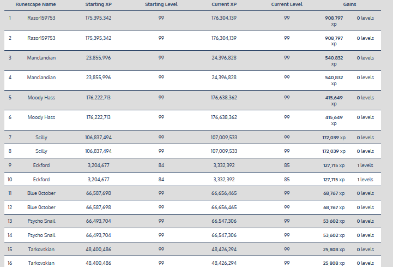The width and height of the screenshot is (393, 267).
Task: Select rank number 16 cell
Action: pyautogui.click(x=10, y=263)
